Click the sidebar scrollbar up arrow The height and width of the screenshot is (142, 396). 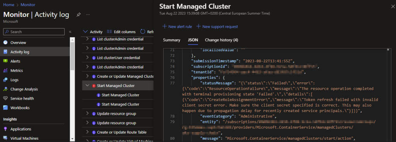pyautogui.click(x=72, y=39)
